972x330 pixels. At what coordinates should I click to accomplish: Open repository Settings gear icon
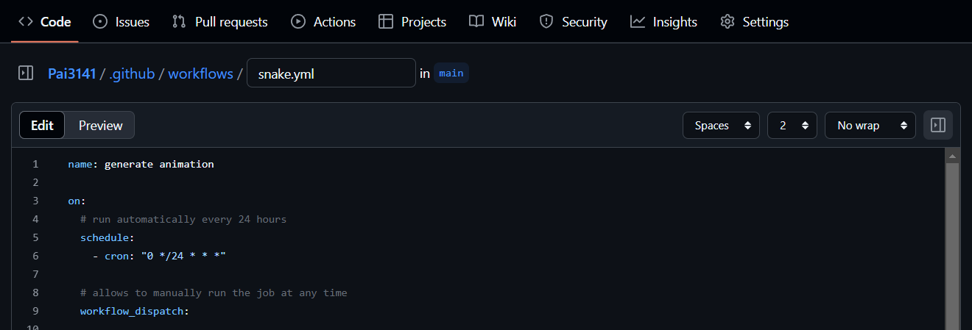pyautogui.click(x=728, y=22)
